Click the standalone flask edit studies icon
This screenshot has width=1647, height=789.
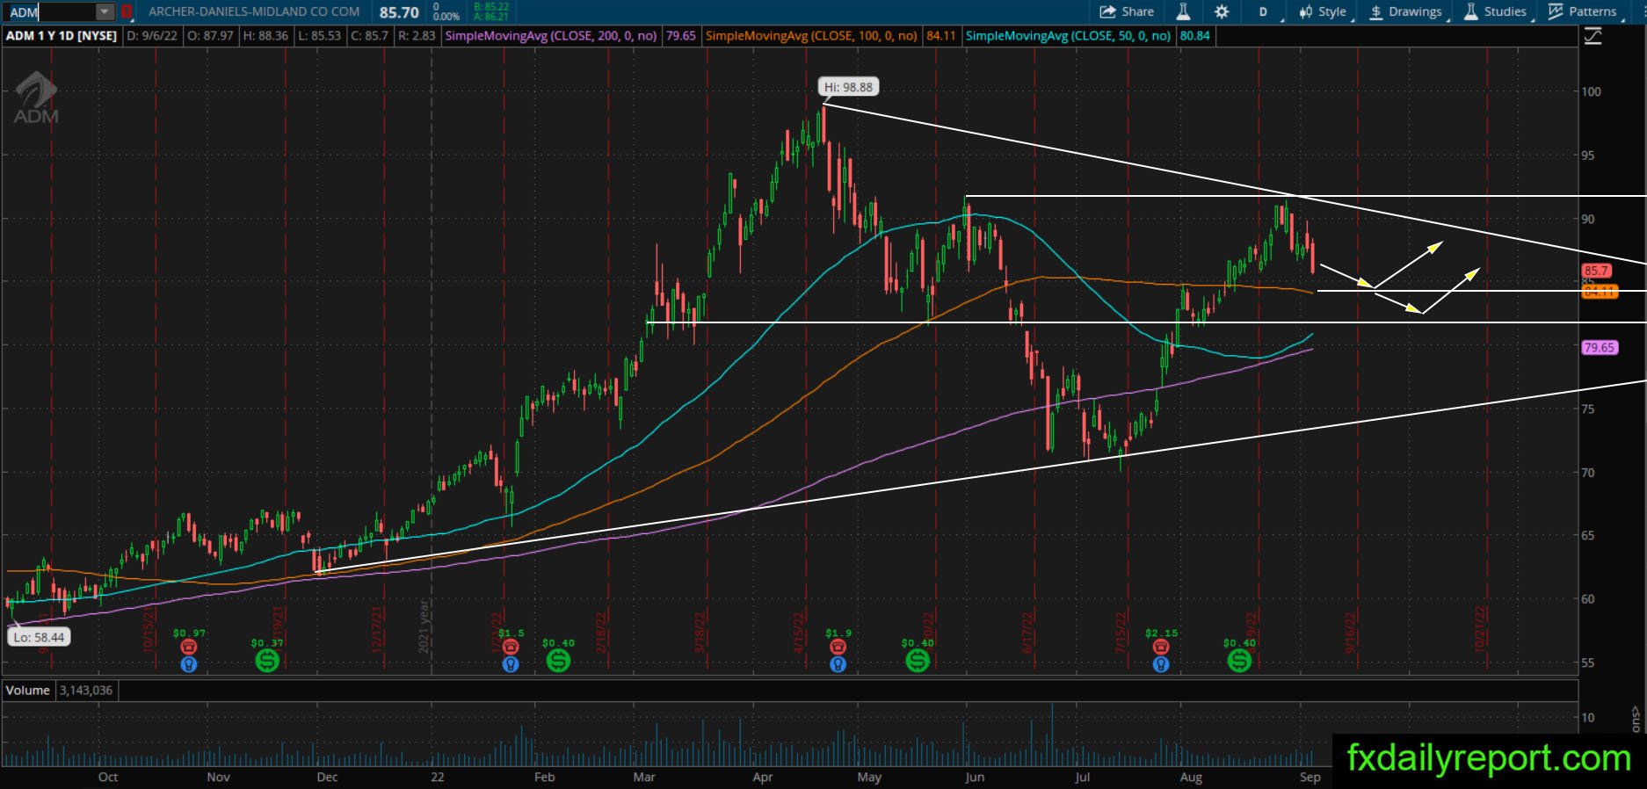pos(1183,11)
